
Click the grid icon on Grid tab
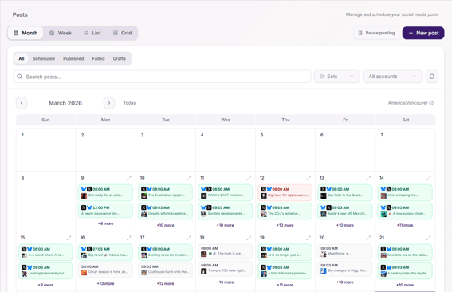[116, 33]
